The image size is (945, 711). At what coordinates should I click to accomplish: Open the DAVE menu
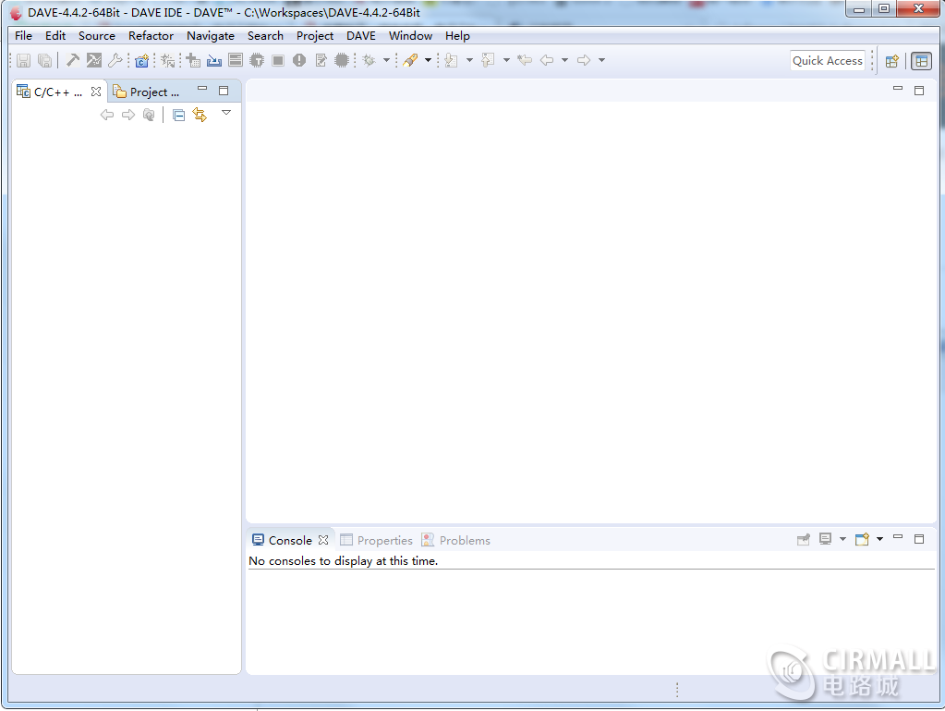[360, 36]
